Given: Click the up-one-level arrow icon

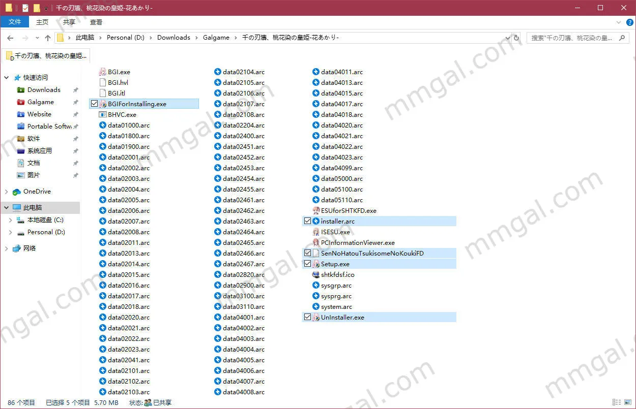Looking at the screenshot, I should pyautogui.click(x=48, y=38).
